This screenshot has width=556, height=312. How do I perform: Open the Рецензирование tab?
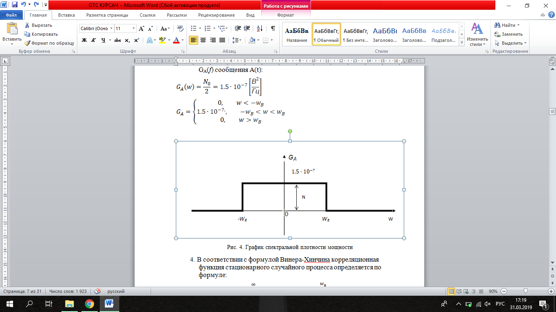[216, 15]
